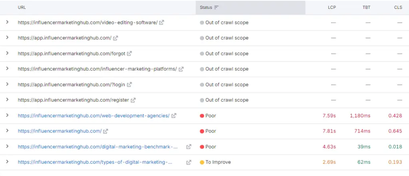Click external link icon for the register URL
The image size is (409, 176).
[133, 100]
